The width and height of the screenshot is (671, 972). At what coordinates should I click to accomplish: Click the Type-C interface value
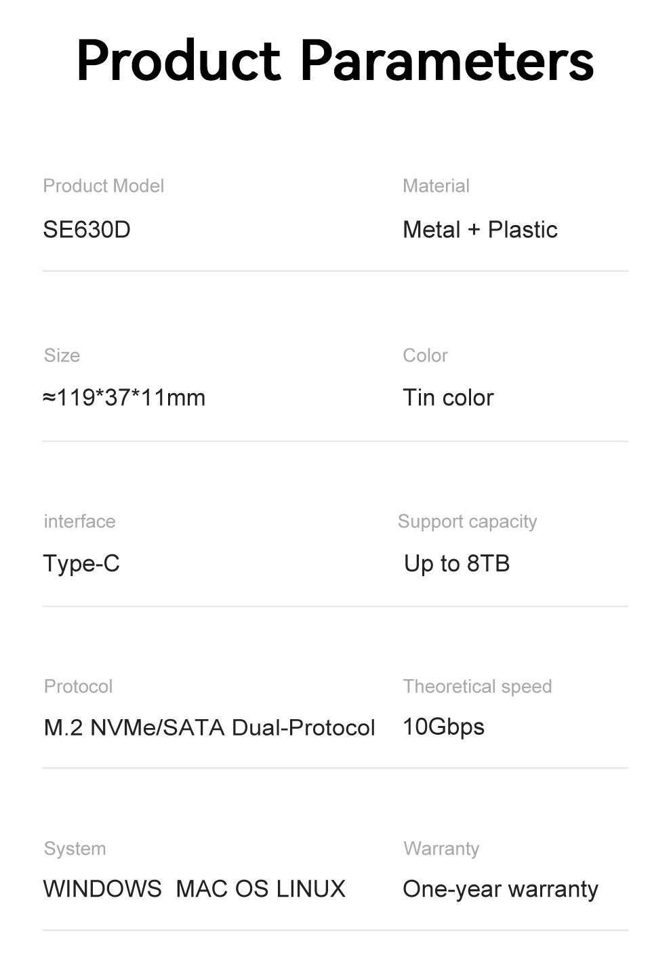[81, 563]
